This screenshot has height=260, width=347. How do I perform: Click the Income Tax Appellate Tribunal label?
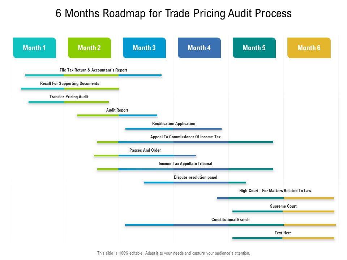[185, 164]
